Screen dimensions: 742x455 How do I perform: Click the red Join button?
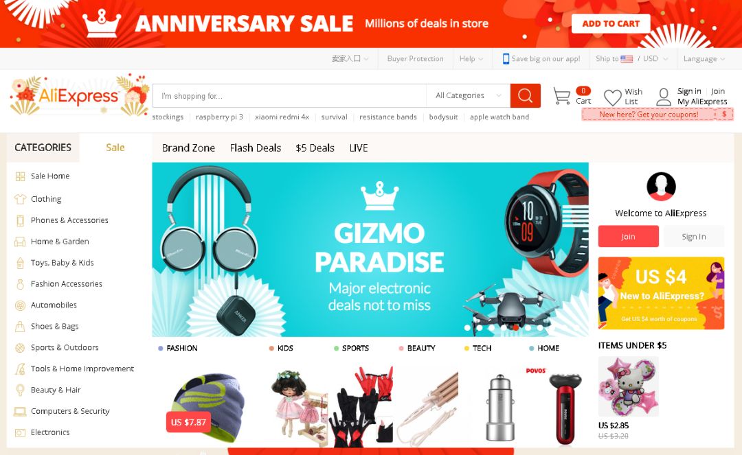click(x=629, y=236)
